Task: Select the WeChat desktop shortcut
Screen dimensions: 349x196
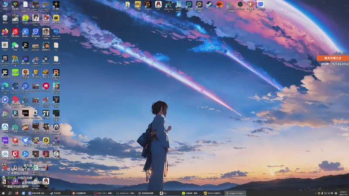Action: 15,46
